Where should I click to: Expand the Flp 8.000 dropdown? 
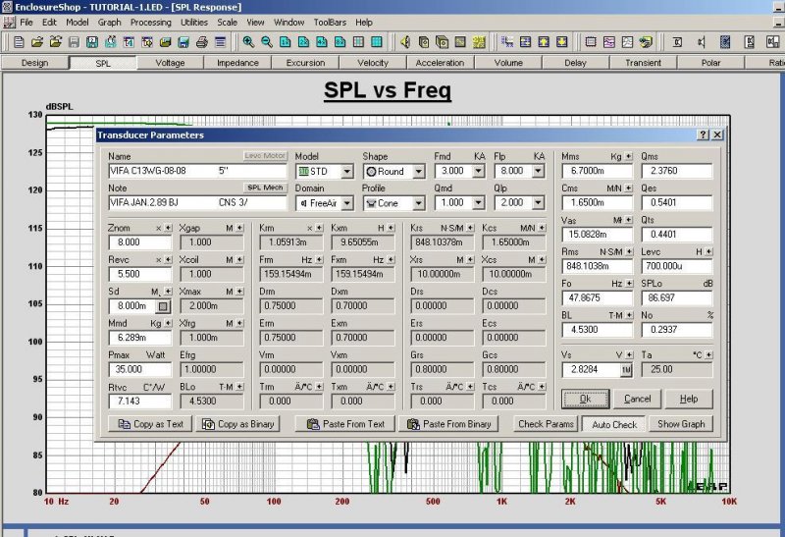coord(538,172)
